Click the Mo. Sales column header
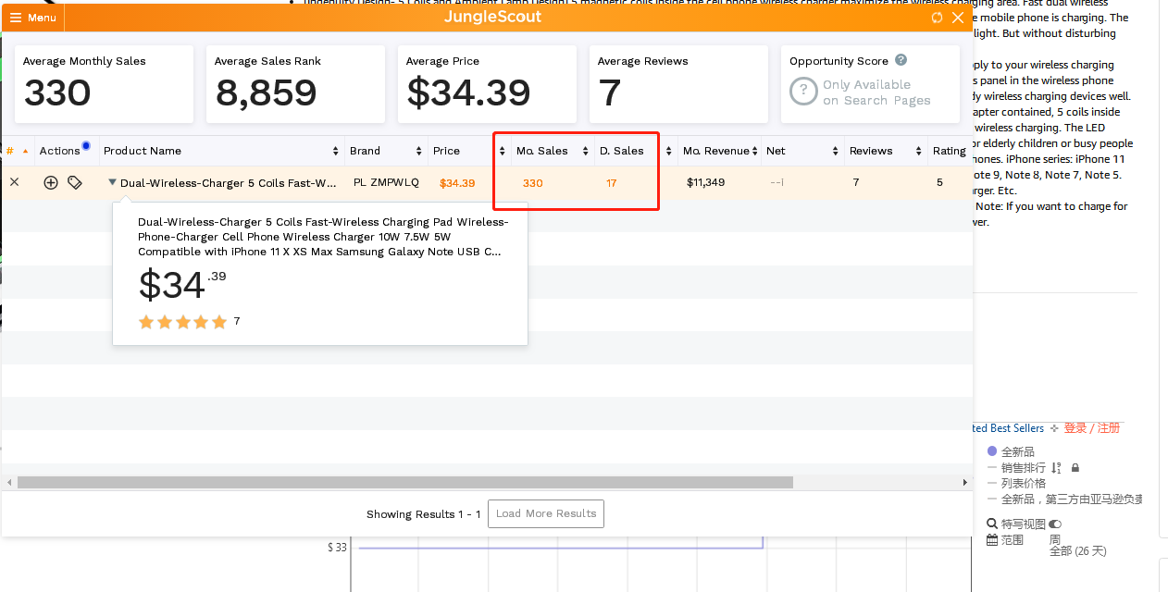1168x592 pixels. pos(542,151)
